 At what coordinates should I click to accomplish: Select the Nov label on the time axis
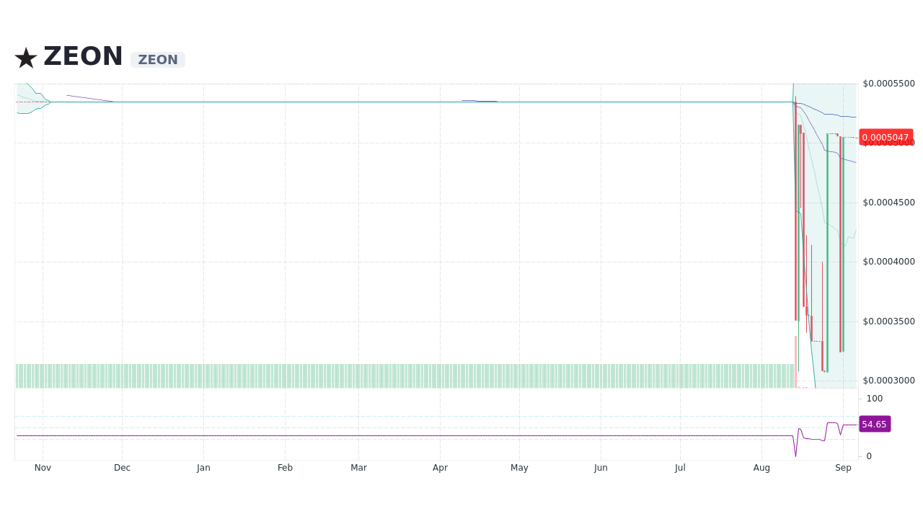pos(43,467)
